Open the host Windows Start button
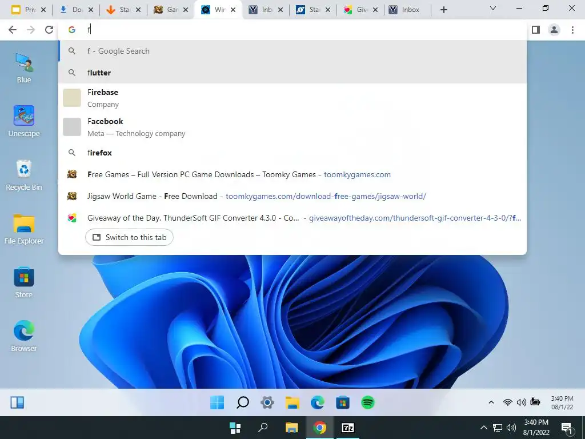Image resolution: width=585 pixels, height=439 pixels. point(235,428)
